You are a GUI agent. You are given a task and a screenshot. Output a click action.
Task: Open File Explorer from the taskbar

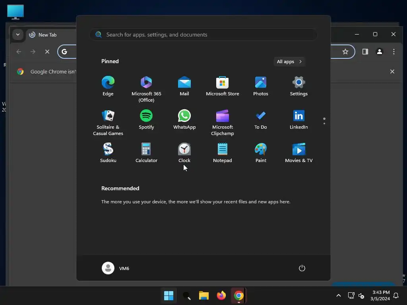(x=204, y=295)
